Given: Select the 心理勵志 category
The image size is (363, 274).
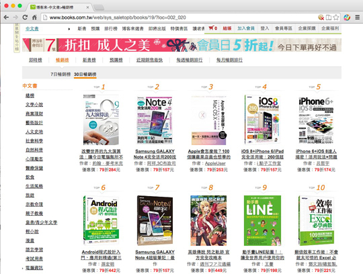Looking at the screenshot, I should point(34,159).
